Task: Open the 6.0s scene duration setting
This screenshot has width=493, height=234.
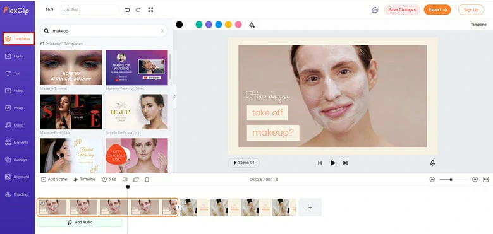Action: tap(109, 179)
